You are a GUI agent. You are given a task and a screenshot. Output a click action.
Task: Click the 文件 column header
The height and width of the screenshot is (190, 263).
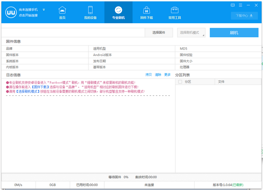(x=221, y=82)
